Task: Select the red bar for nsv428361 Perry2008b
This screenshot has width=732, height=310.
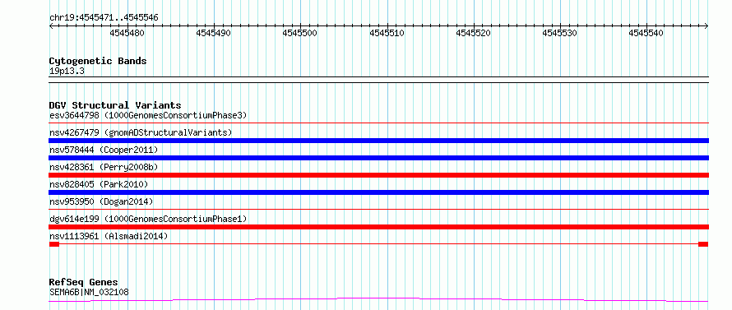Action: [x=379, y=175]
